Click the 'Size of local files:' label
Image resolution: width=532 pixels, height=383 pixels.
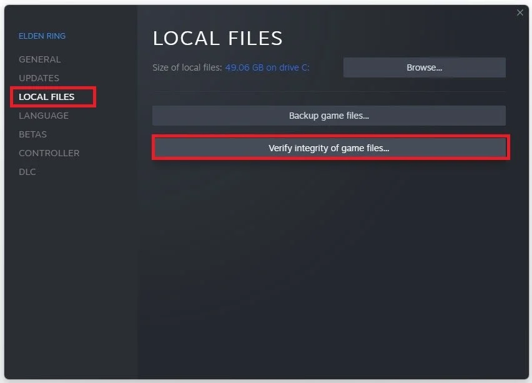[x=187, y=67]
